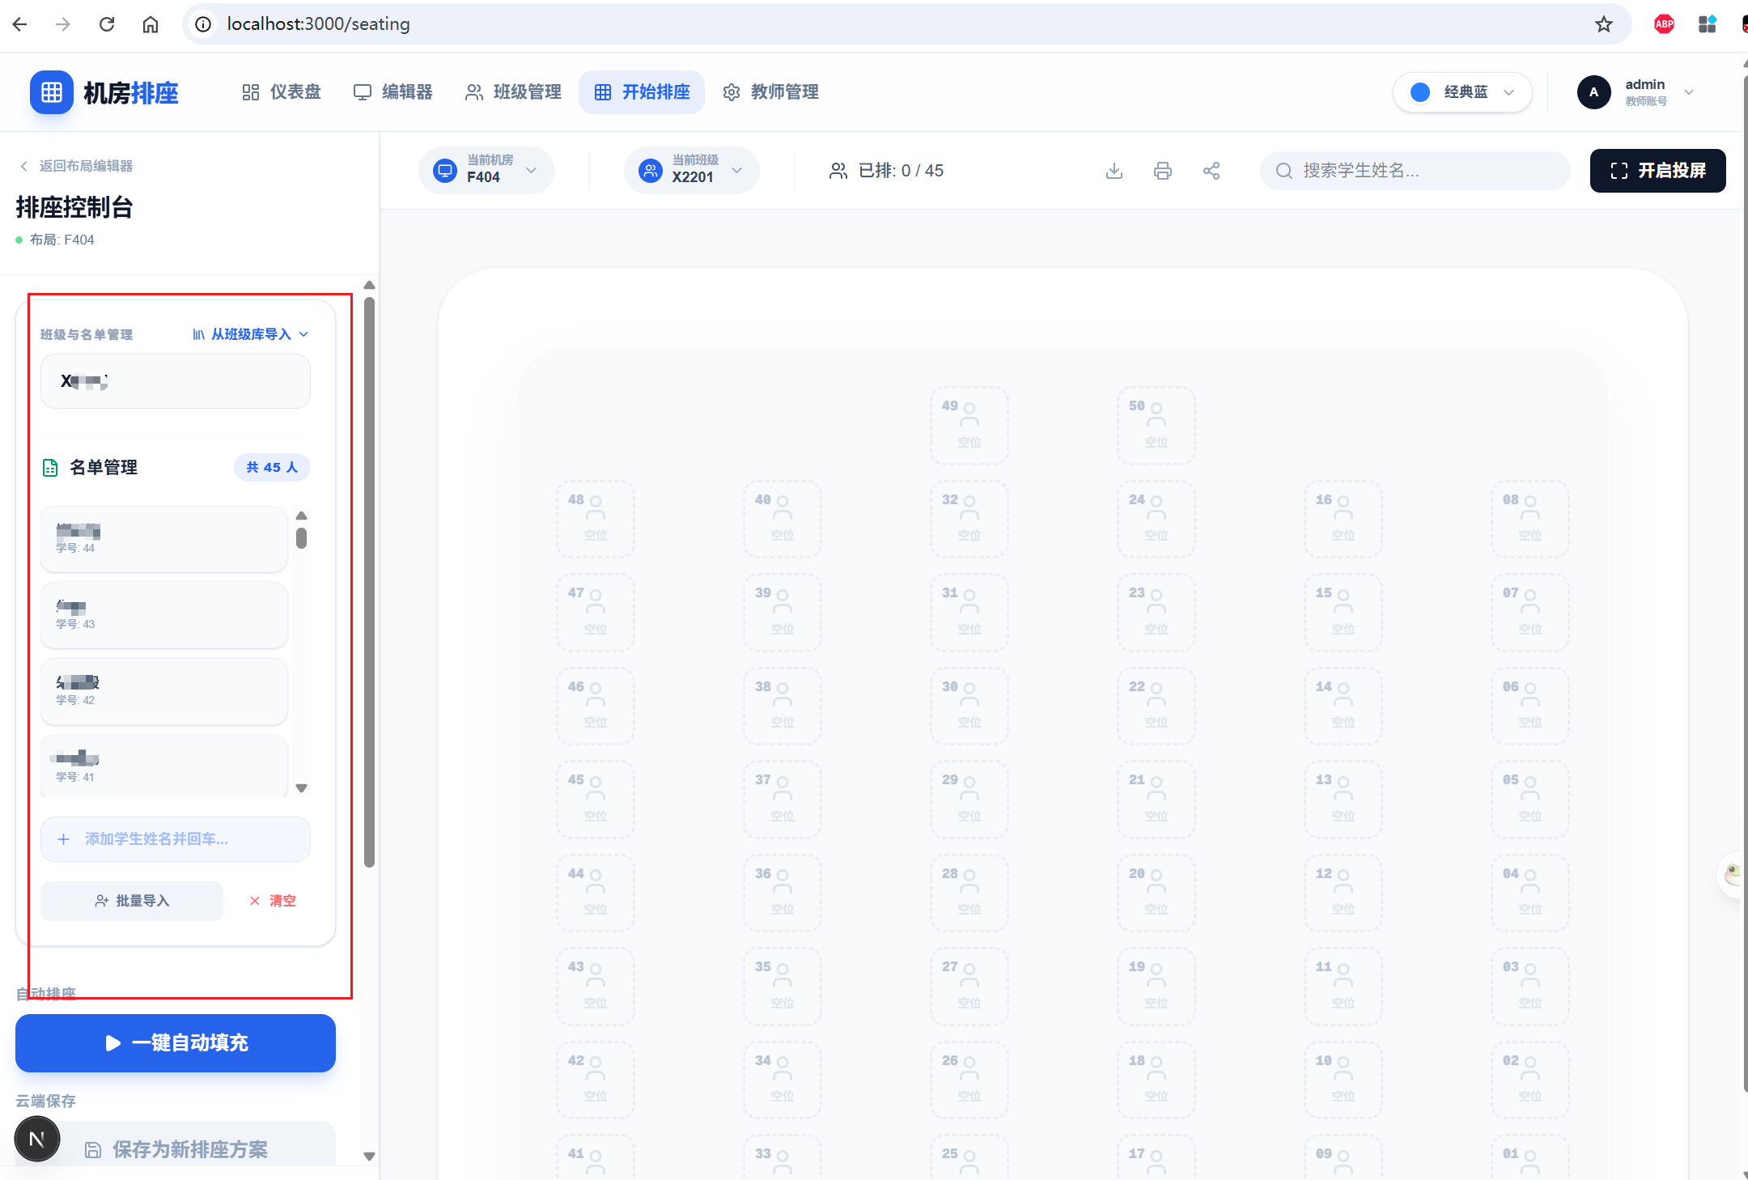This screenshot has width=1748, height=1180.
Task: Select the 开始排座 tab
Action: (x=642, y=92)
